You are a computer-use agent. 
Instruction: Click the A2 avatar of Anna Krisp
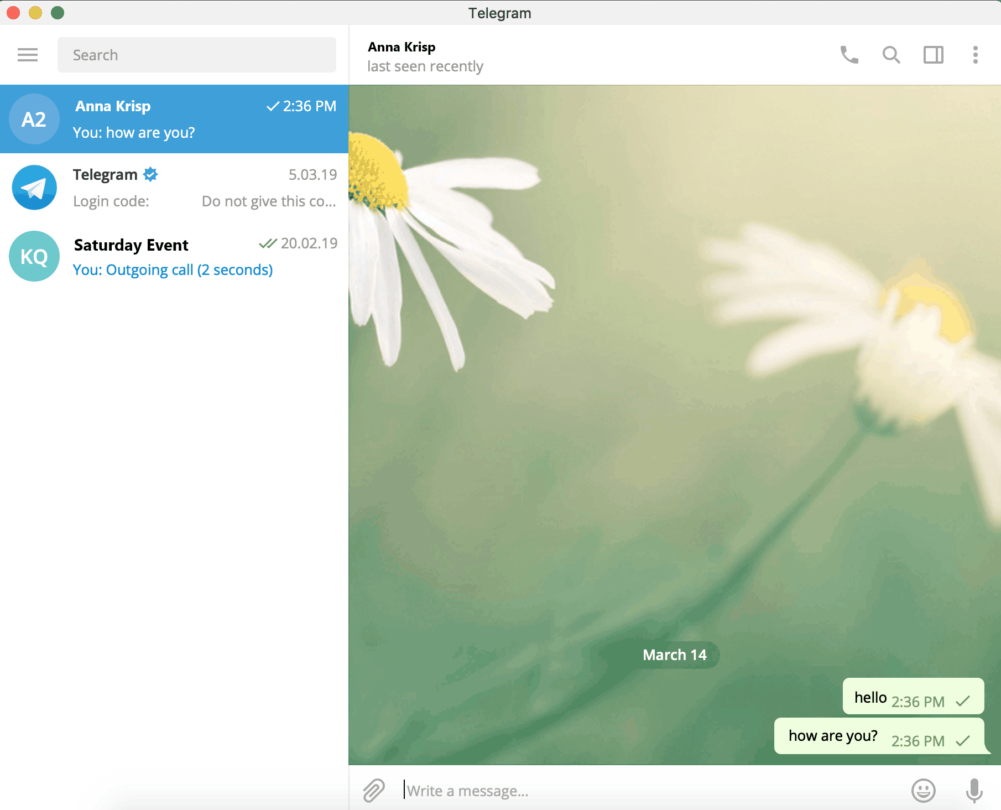tap(34, 119)
